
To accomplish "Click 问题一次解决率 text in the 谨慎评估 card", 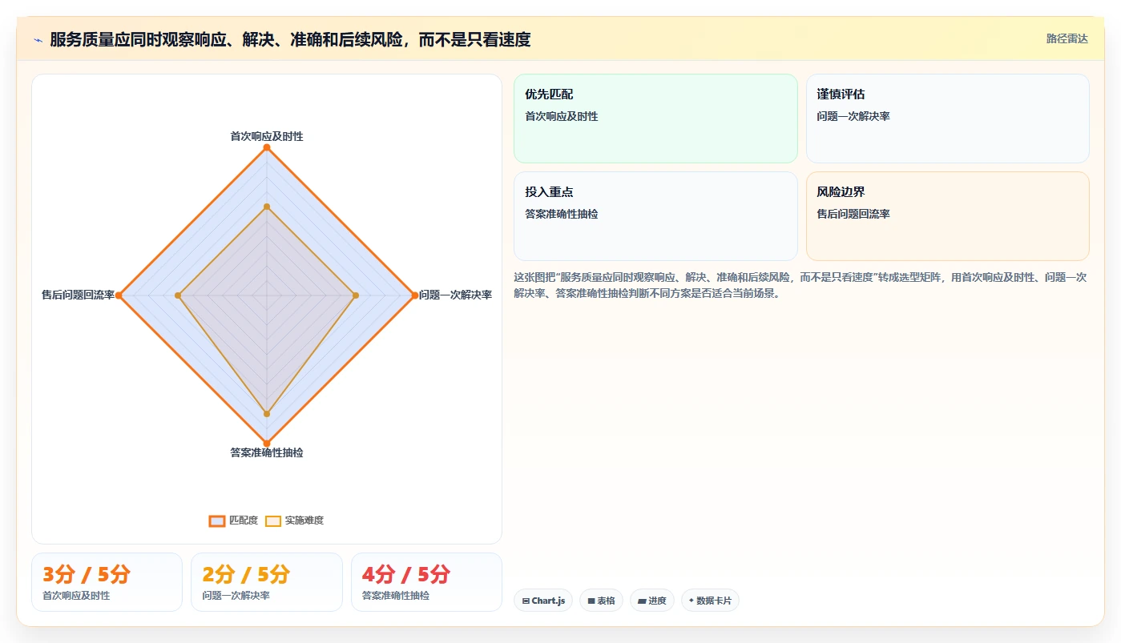I will pos(853,116).
